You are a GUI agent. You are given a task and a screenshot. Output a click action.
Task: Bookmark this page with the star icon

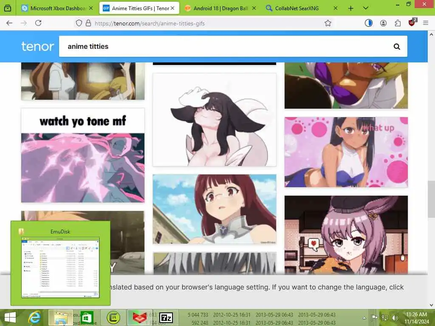point(328,23)
